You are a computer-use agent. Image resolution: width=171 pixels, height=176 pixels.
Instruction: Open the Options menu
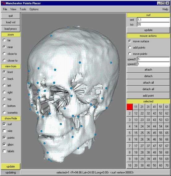tap(34, 9)
